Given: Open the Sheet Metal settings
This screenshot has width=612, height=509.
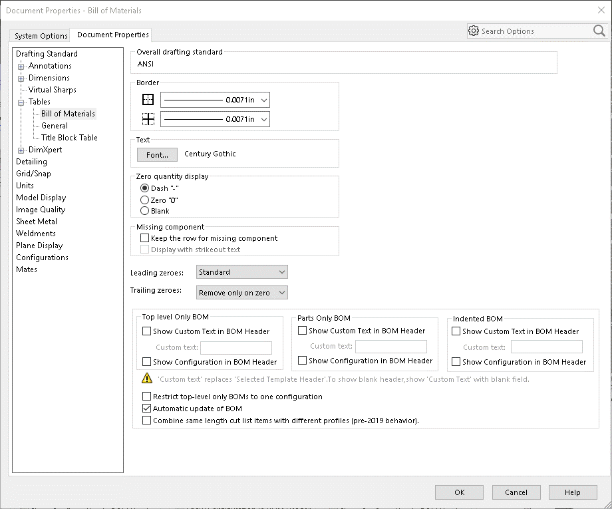Looking at the screenshot, I should pos(37,222).
